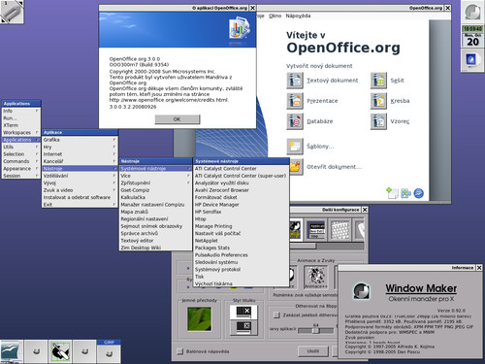Screen dimensions: 485x364
Task: Click the GIMP miniwindow icon
Action: [x=109, y=351]
